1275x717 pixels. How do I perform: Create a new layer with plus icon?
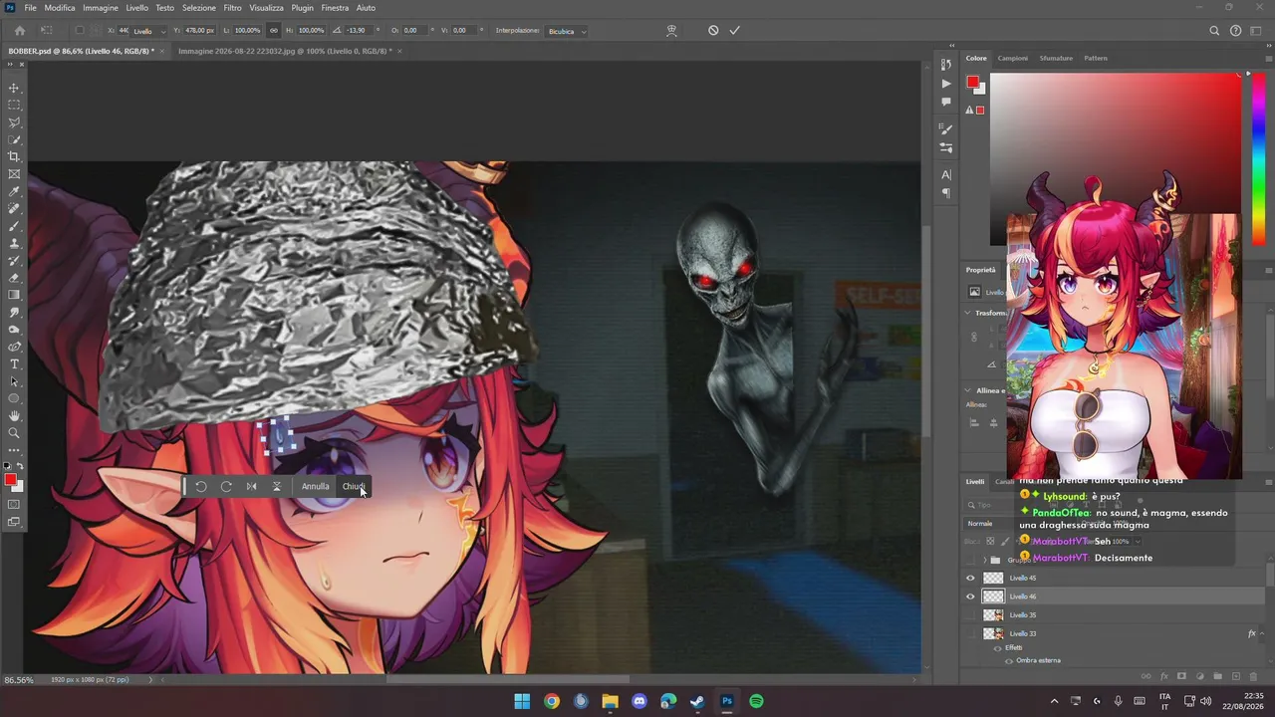pos(1236,677)
